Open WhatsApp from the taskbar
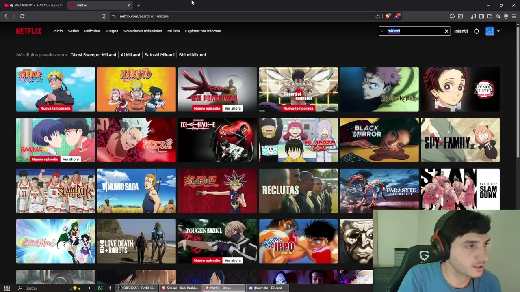 tap(100, 288)
